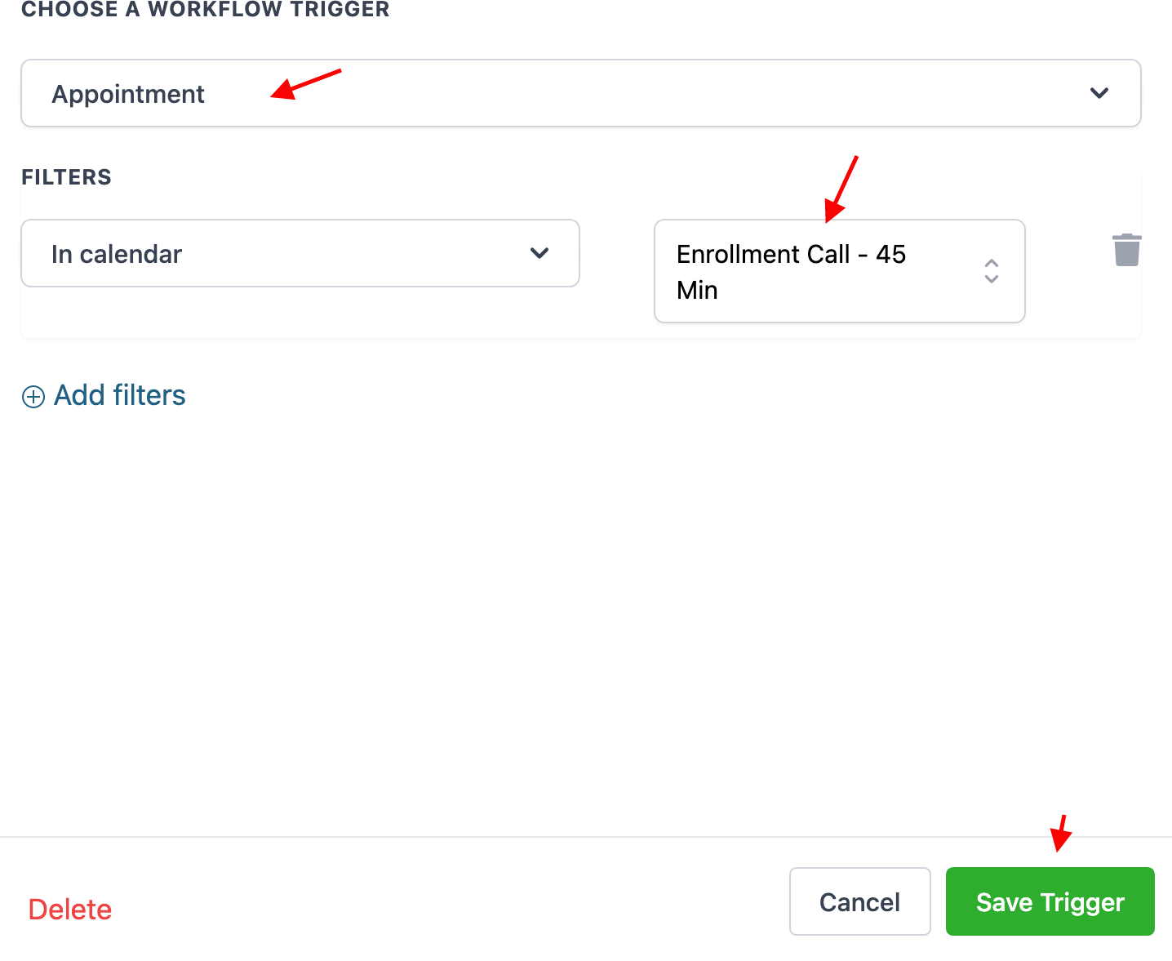Expand the trigger type list showing Appointment
The height and width of the screenshot is (961, 1172).
coord(579,93)
